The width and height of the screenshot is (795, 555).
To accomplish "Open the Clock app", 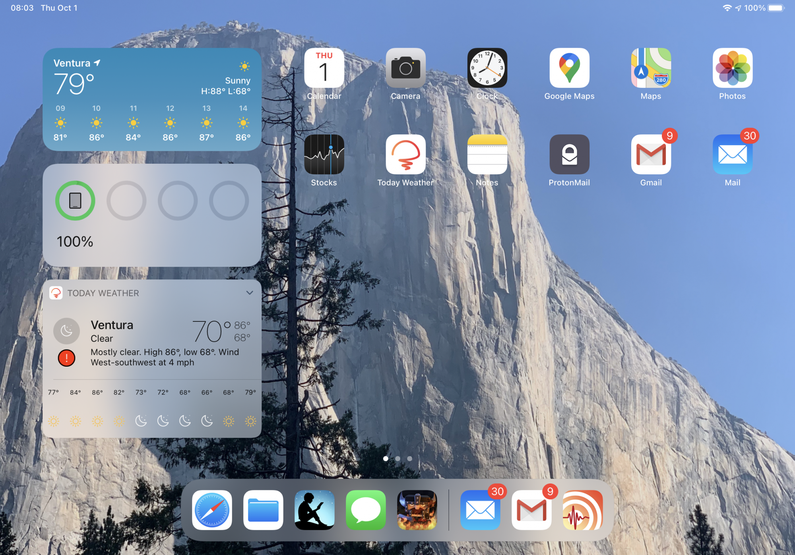I will (487, 68).
